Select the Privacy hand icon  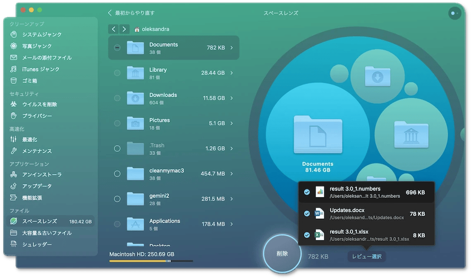14,116
